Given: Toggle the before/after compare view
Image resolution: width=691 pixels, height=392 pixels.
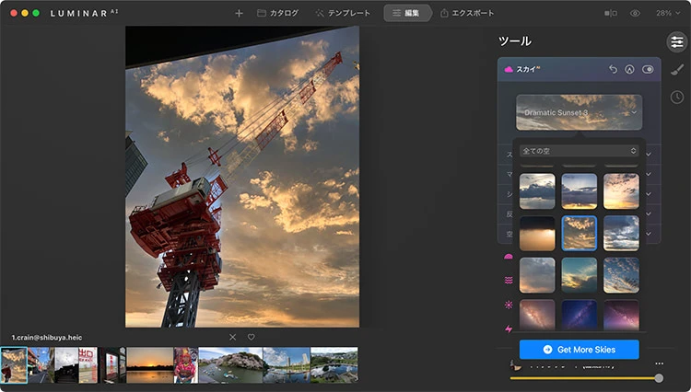Looking at the screenshot, I should [x=610, y=14].
